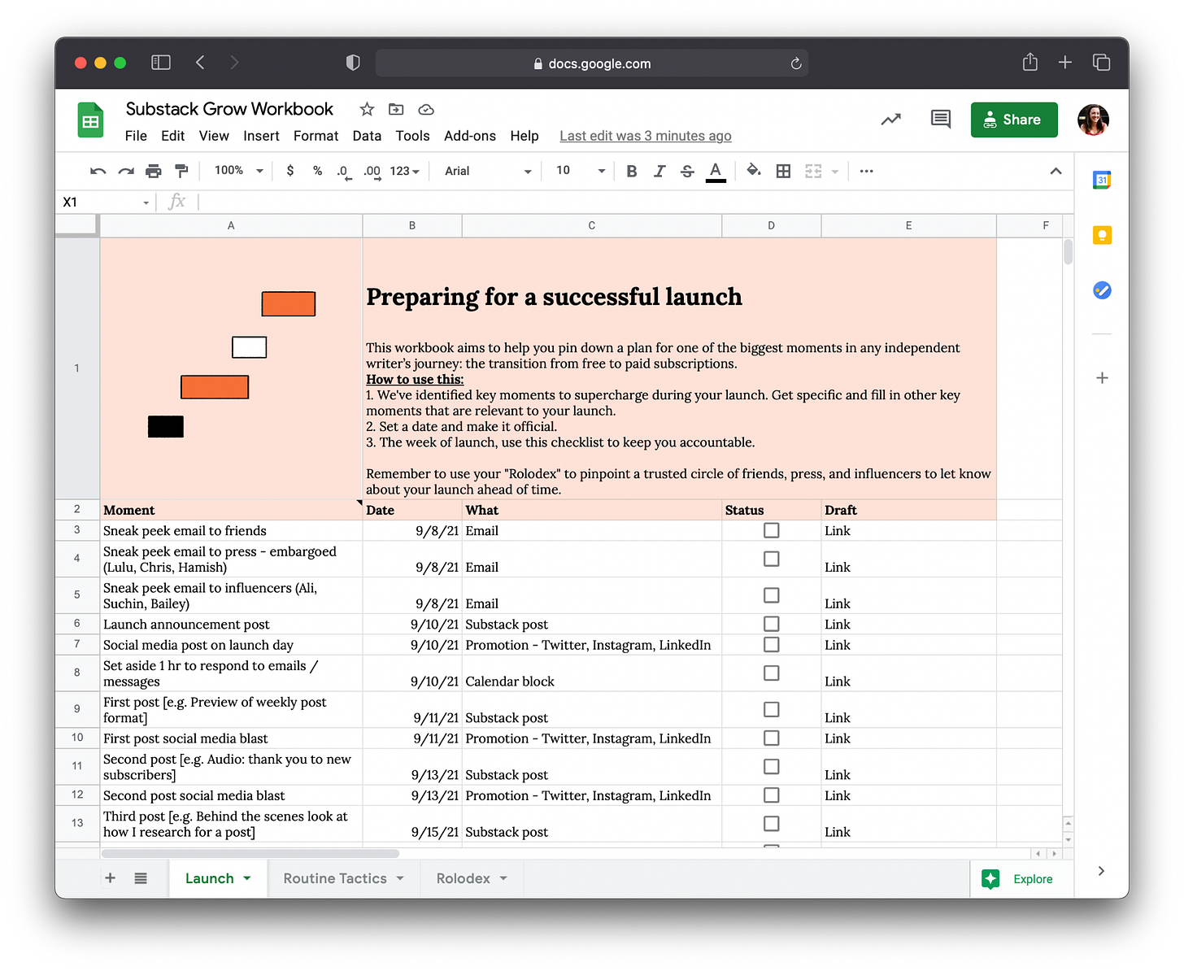Collapse the toolbar header chevron

tap(1056, 171)
